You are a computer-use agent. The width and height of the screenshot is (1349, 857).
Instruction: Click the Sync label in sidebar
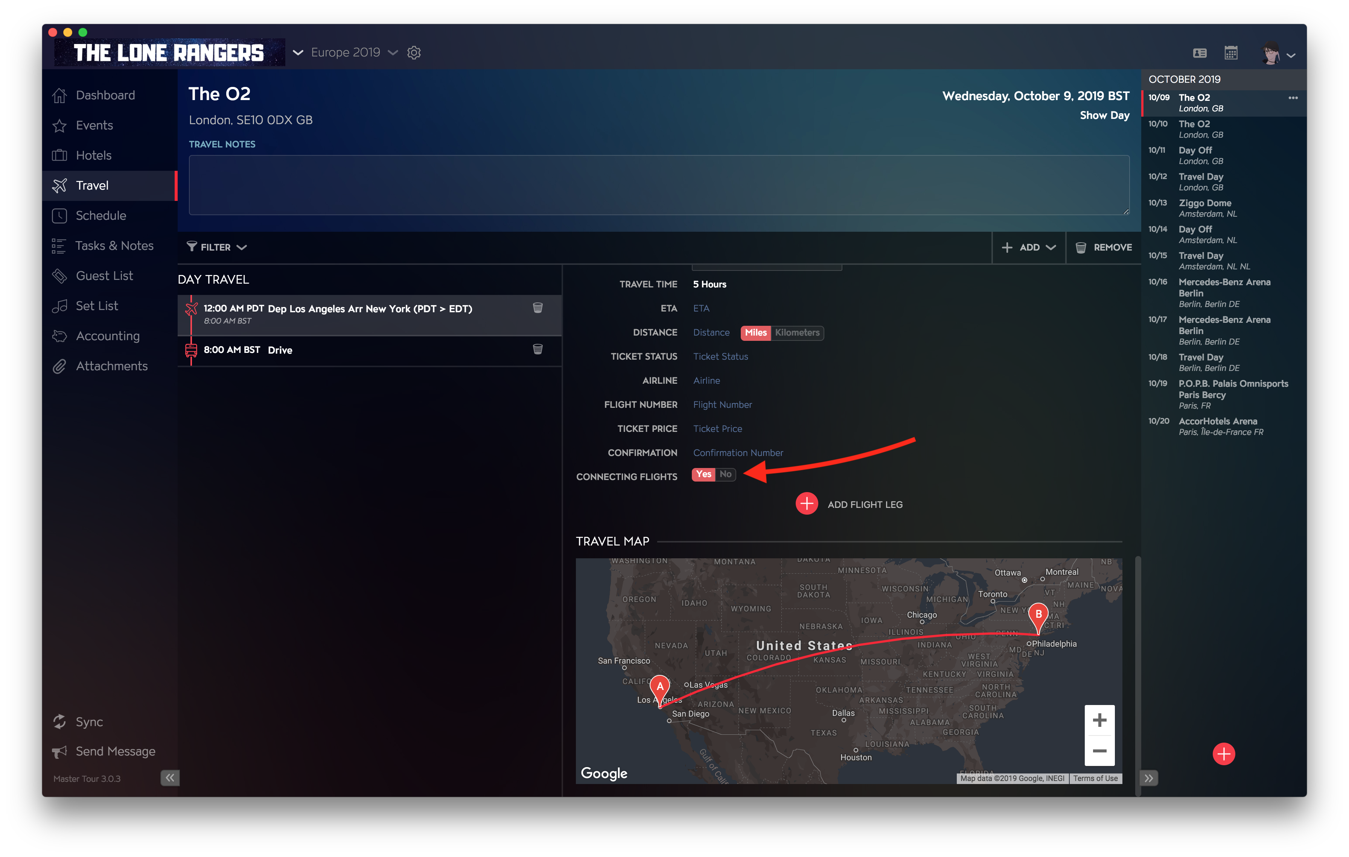90,722
